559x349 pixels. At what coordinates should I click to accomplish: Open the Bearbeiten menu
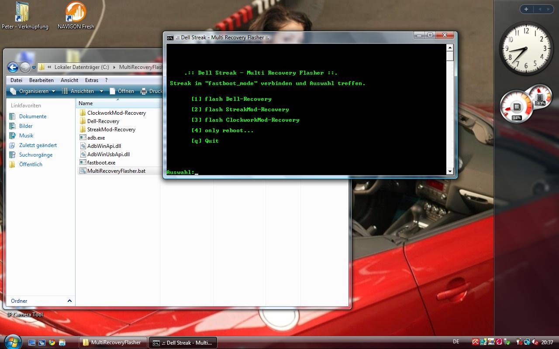[x=41, y=80]
